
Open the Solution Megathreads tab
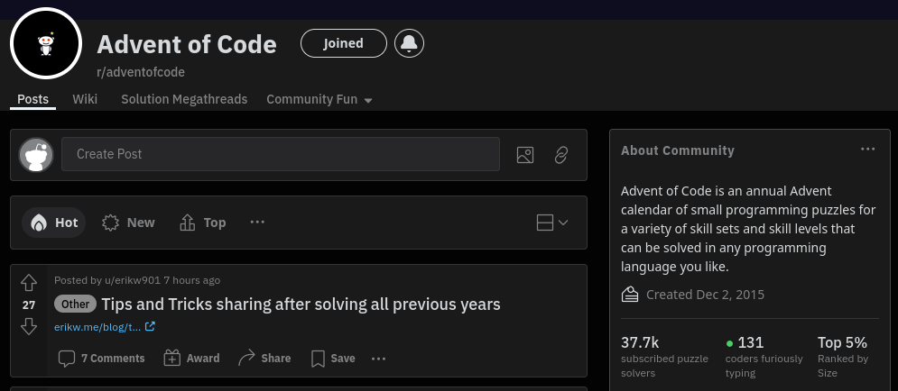click(184, 99)
